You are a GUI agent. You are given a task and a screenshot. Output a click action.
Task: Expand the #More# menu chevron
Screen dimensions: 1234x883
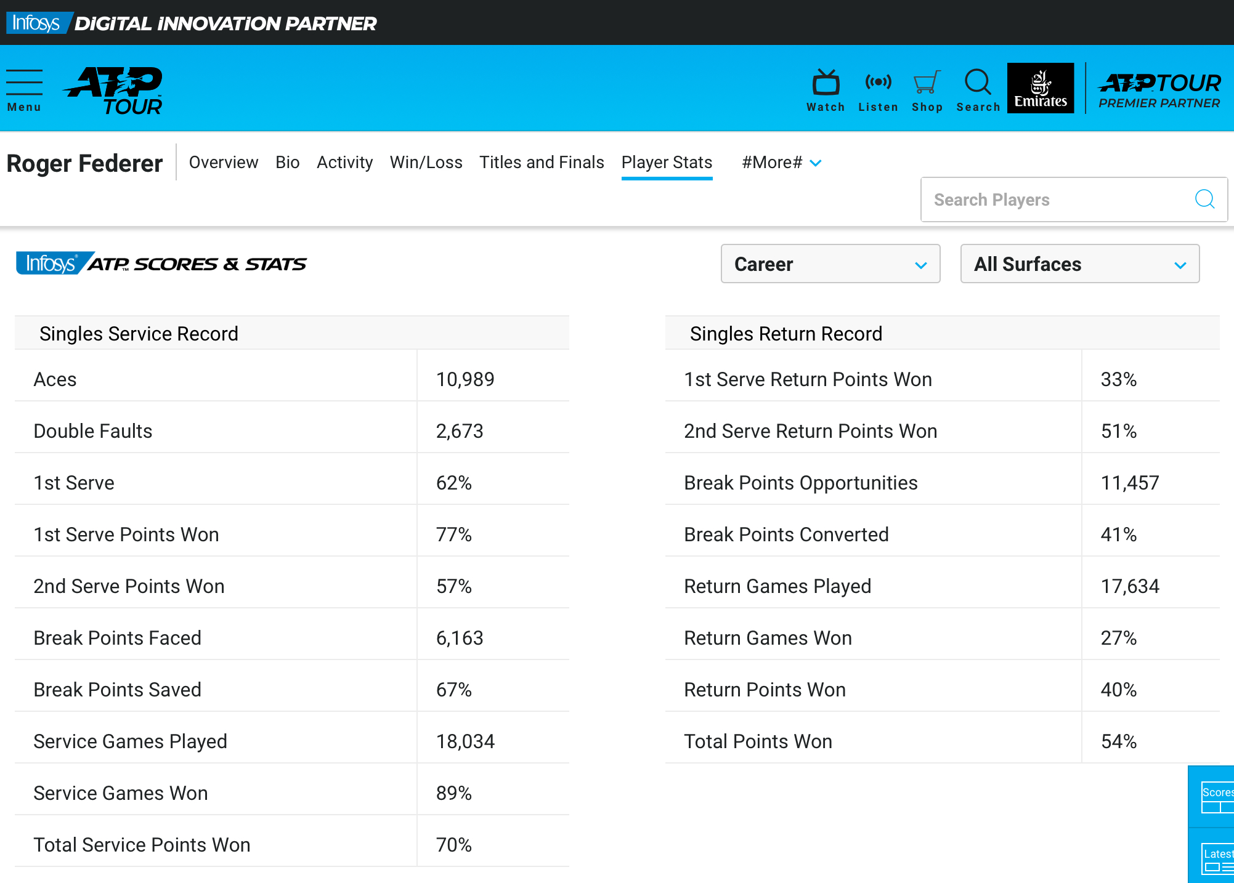click(x=816, y=163)
